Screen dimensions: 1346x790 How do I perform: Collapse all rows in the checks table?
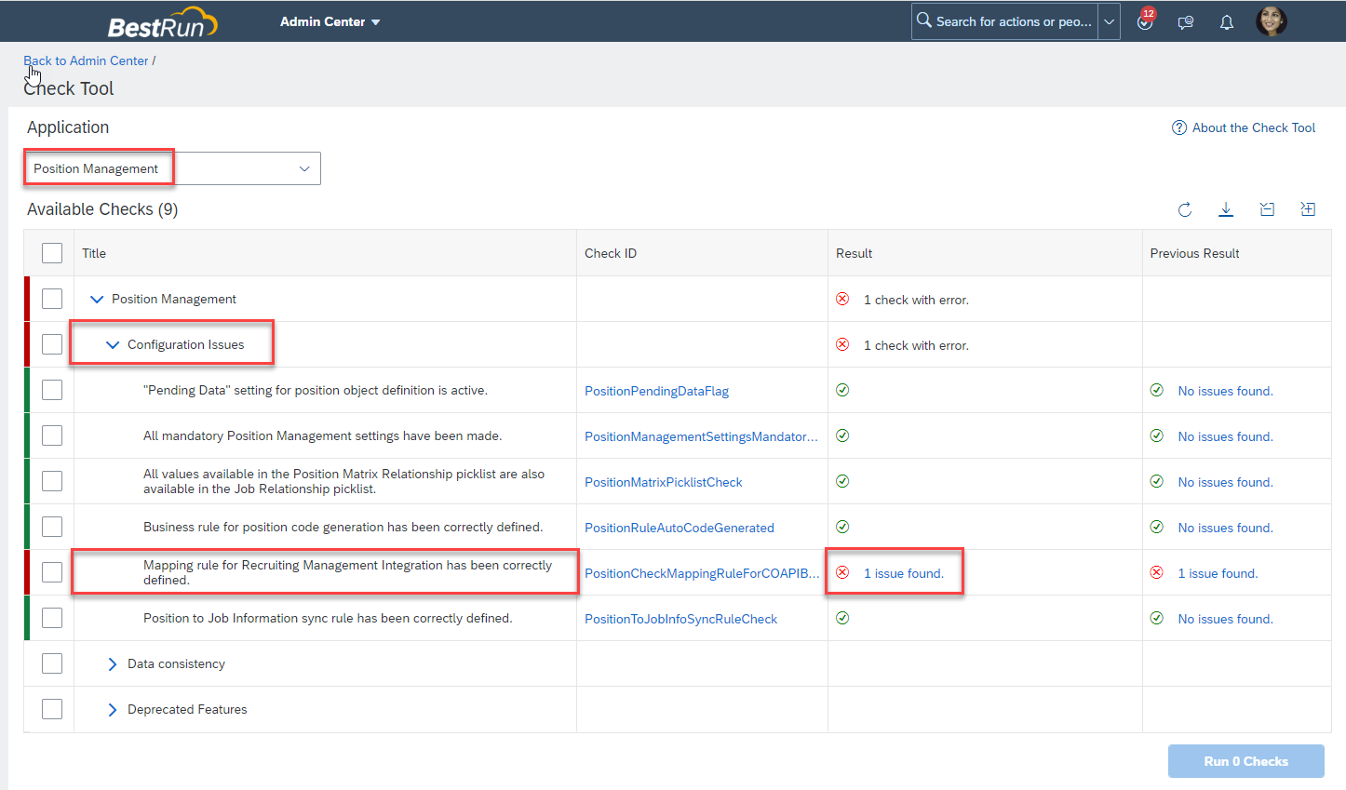(1267, 209)
